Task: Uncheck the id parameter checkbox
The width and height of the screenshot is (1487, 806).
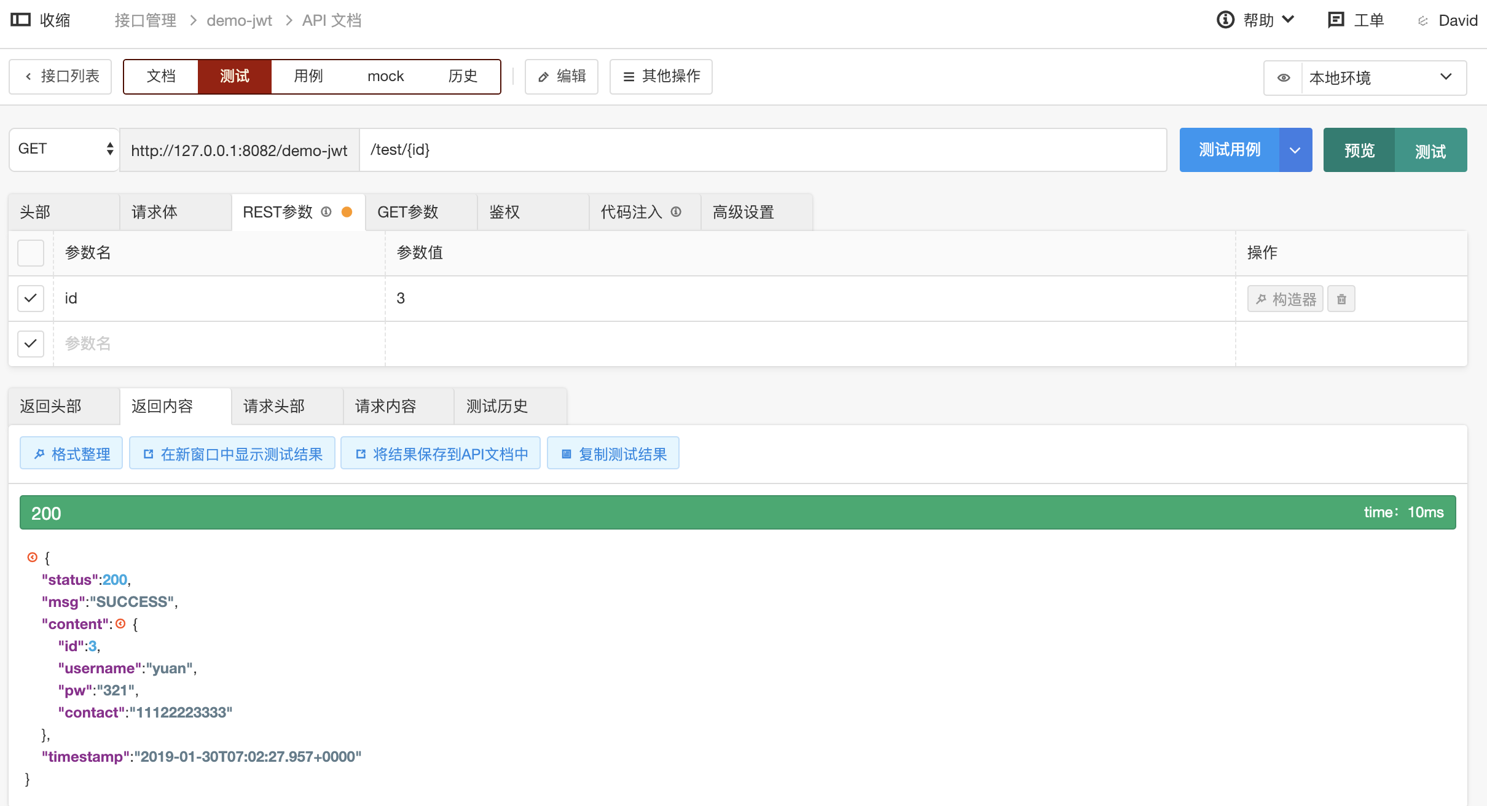Action: (30, 298)
